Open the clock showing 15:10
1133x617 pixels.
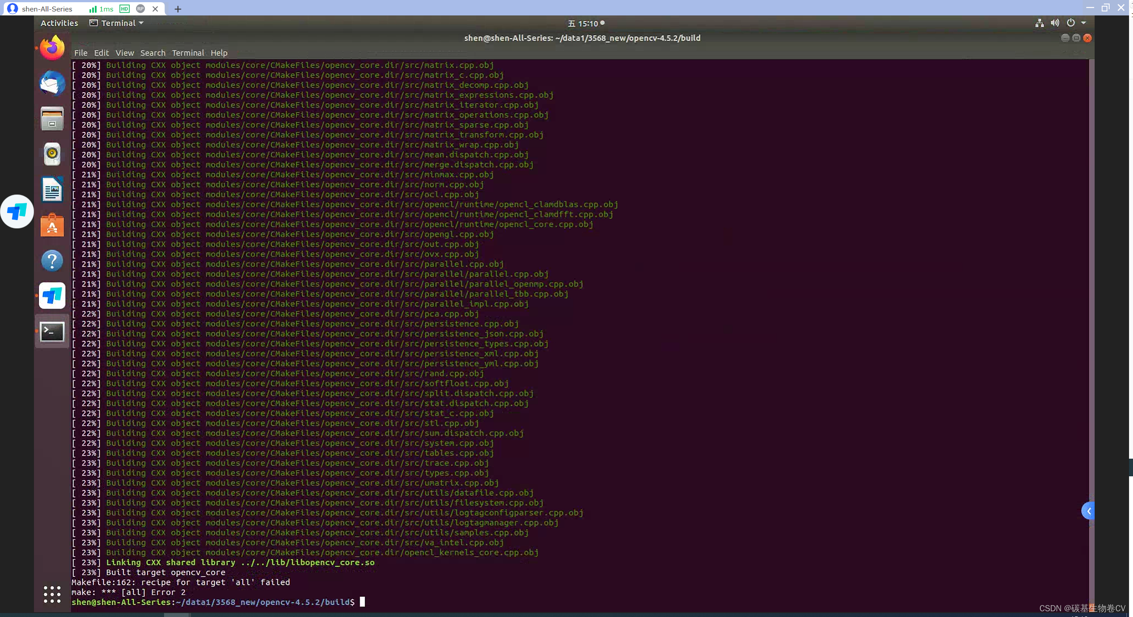tap(586, 23)
